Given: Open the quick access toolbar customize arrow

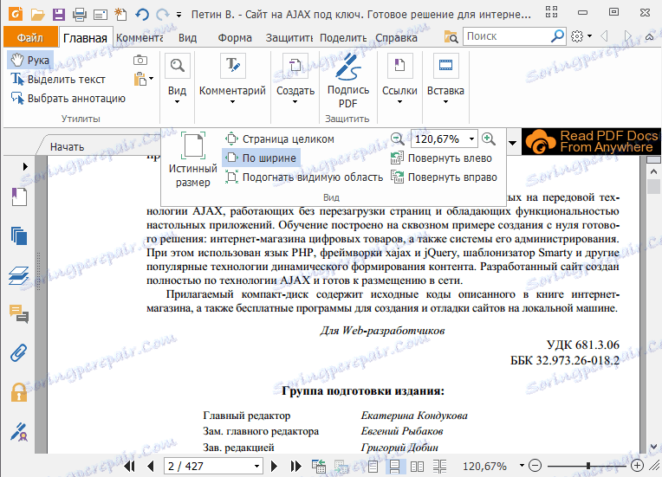Looking at the screenshot, I should pyautogui.click(x=179, y=16).
